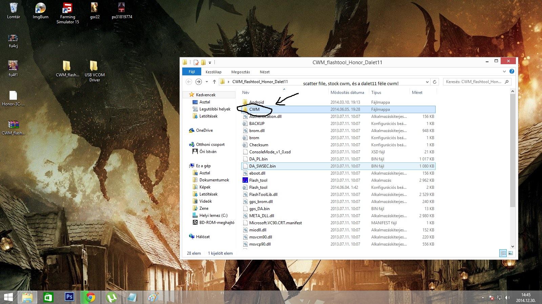Select the FlashToolLib.dll file
The height and width of the screenshot is (304, 542).
point(339,194)
